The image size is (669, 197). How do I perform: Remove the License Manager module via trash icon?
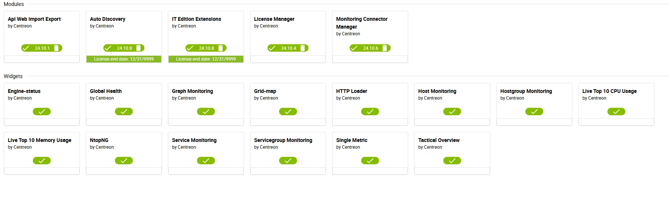click(x=303, y=48)
